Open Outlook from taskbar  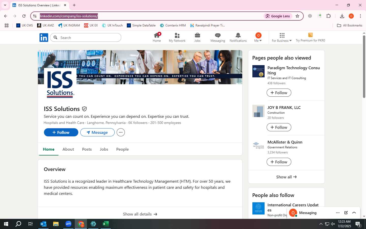[43, 224]
